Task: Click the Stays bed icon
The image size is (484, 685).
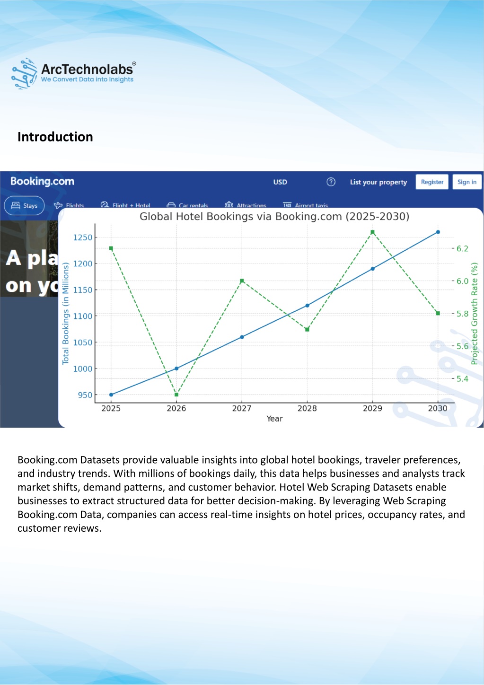Action: click(16, 205)
